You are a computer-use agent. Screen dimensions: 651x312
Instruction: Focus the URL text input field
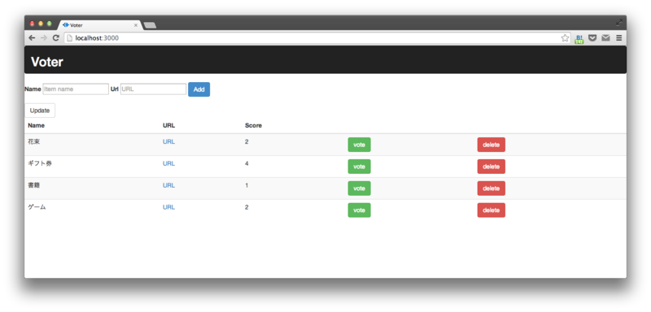tap(153, 89)
